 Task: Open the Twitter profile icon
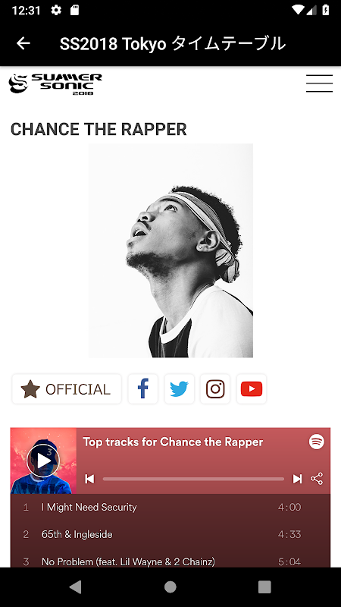(x=179, y=389)
